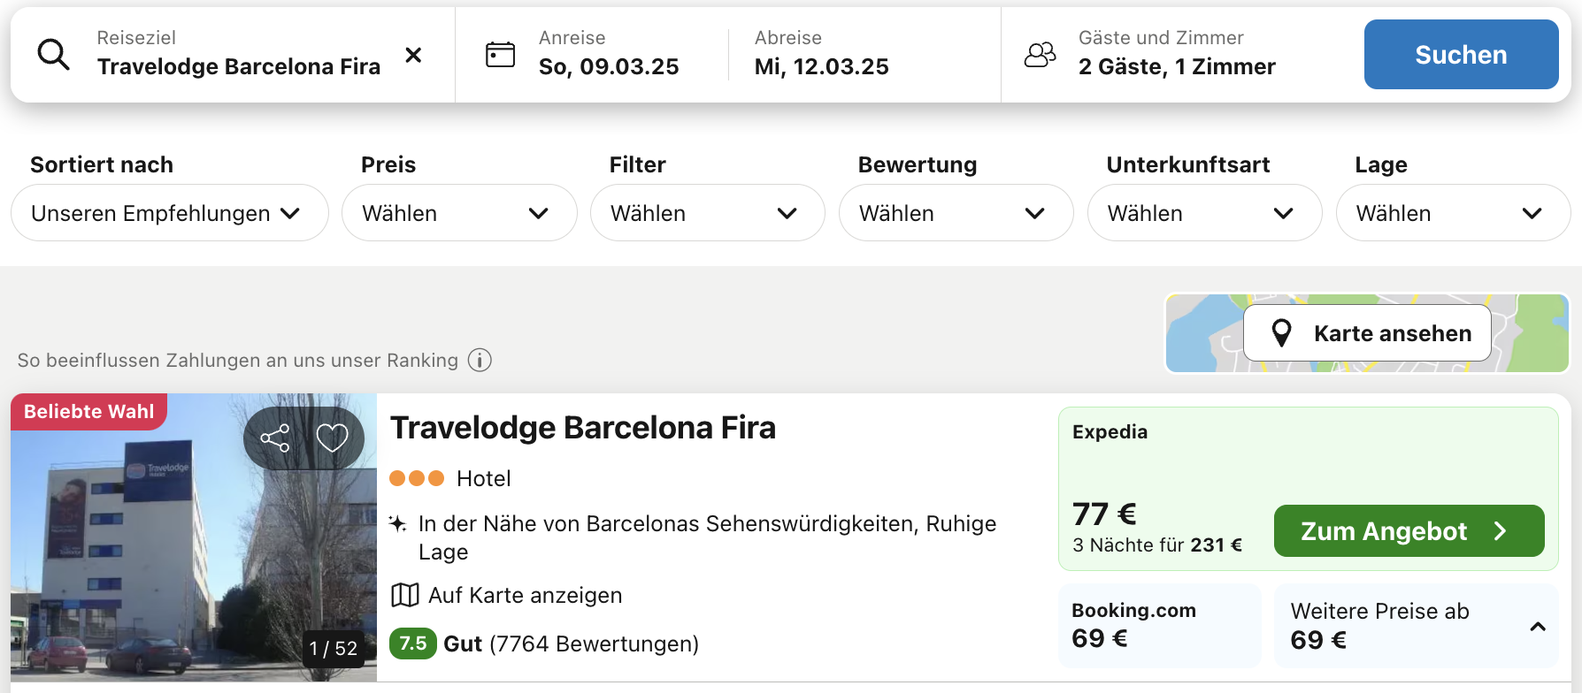
Task: Change the Anreise date So, 09.03.25
Action: 609,55
